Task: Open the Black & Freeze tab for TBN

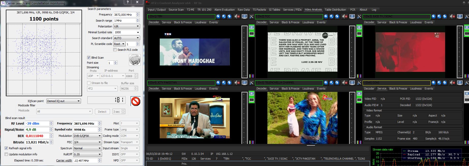Action: click(183, 22)
